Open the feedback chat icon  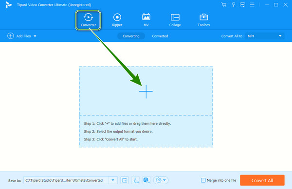242,5
